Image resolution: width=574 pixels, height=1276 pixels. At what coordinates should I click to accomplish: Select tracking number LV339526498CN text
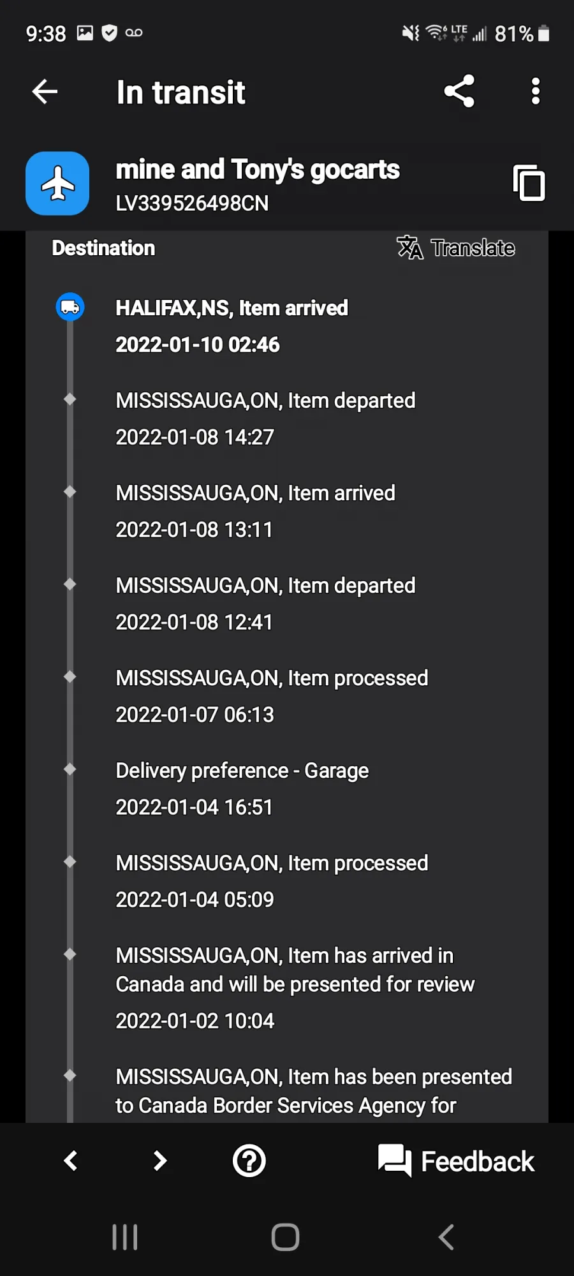192,204
